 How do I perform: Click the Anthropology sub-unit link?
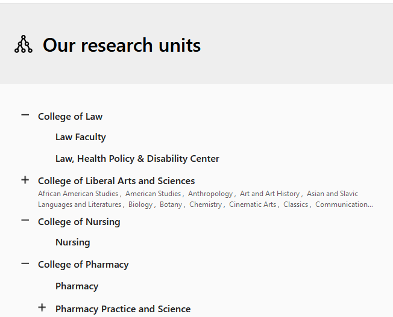point(210,194)
